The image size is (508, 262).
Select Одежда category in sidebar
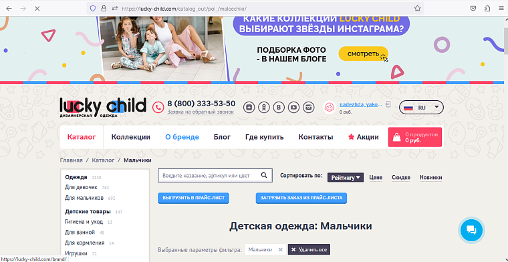(x=76, y=177)
